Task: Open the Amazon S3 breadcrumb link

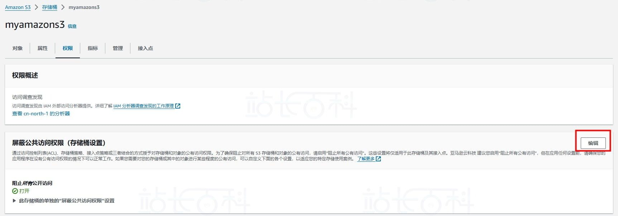Action: coord(18,7)
